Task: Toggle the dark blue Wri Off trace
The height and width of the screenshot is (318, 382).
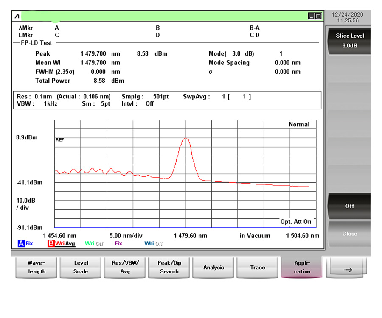Action: click(x=153, y=244)
